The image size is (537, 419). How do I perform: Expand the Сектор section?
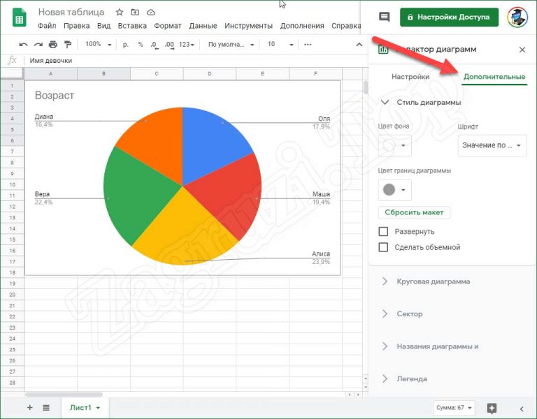coord(402,314)
